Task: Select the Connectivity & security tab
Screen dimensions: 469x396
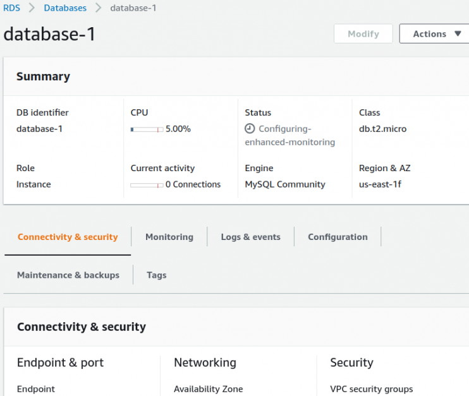Action: coord(68,237)
